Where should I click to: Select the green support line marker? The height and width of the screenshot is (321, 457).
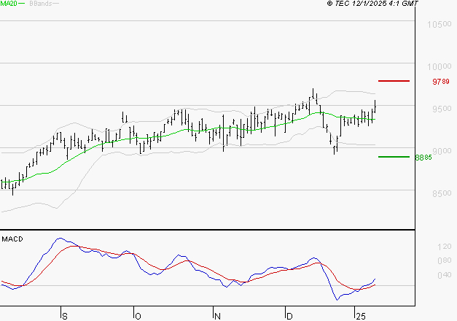click(394, 156)
